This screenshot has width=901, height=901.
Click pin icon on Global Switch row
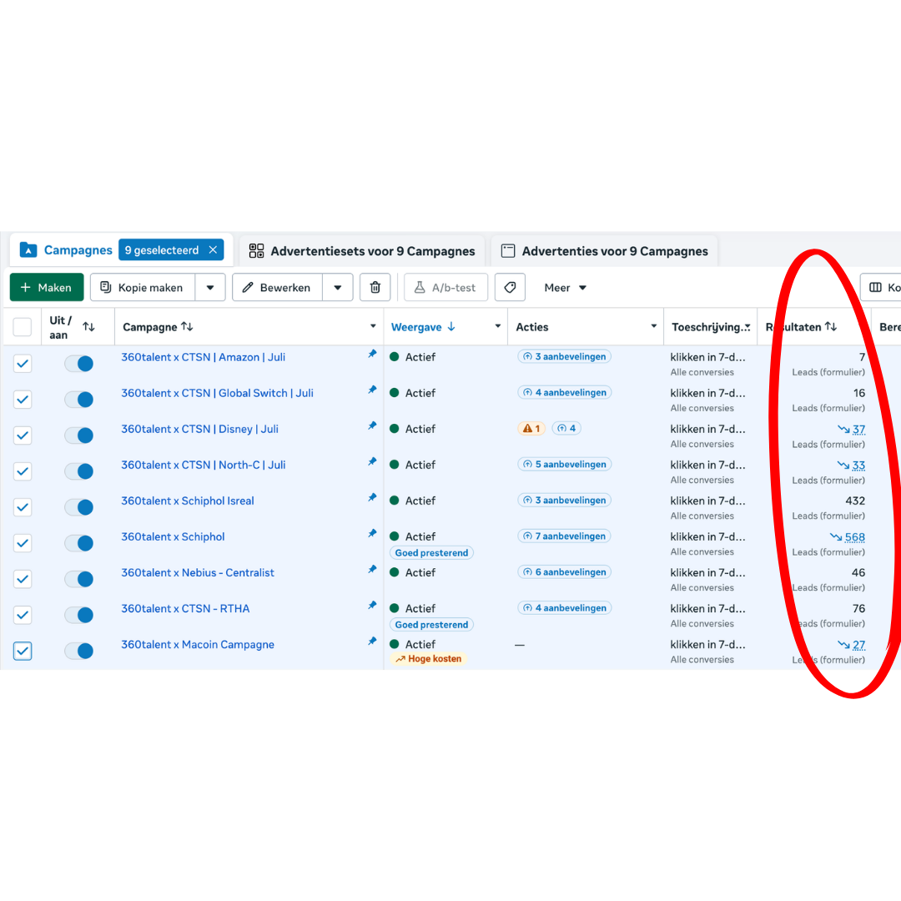click(x=372, y=390)
